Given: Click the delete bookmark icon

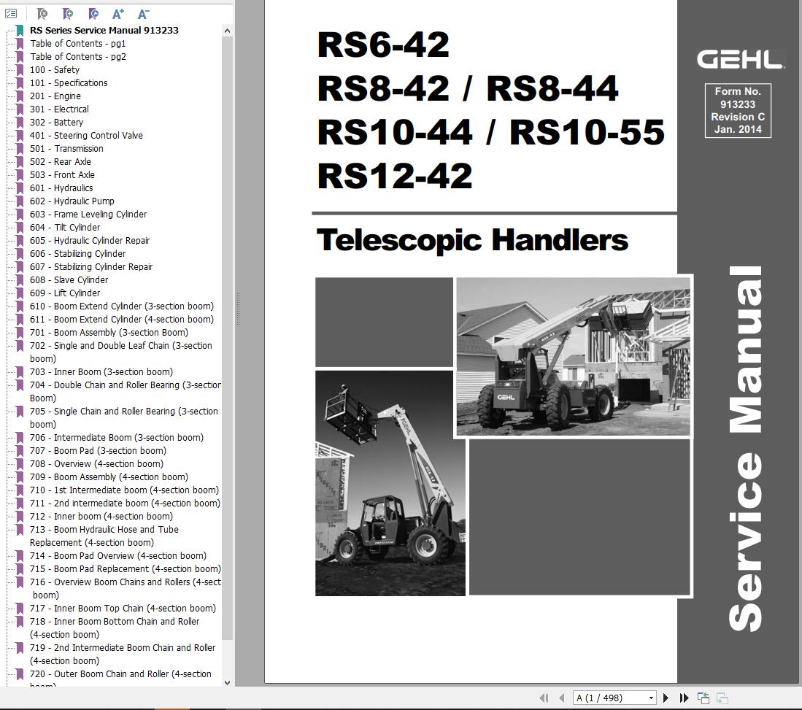Looking at the screenshot, I should 42,14.
